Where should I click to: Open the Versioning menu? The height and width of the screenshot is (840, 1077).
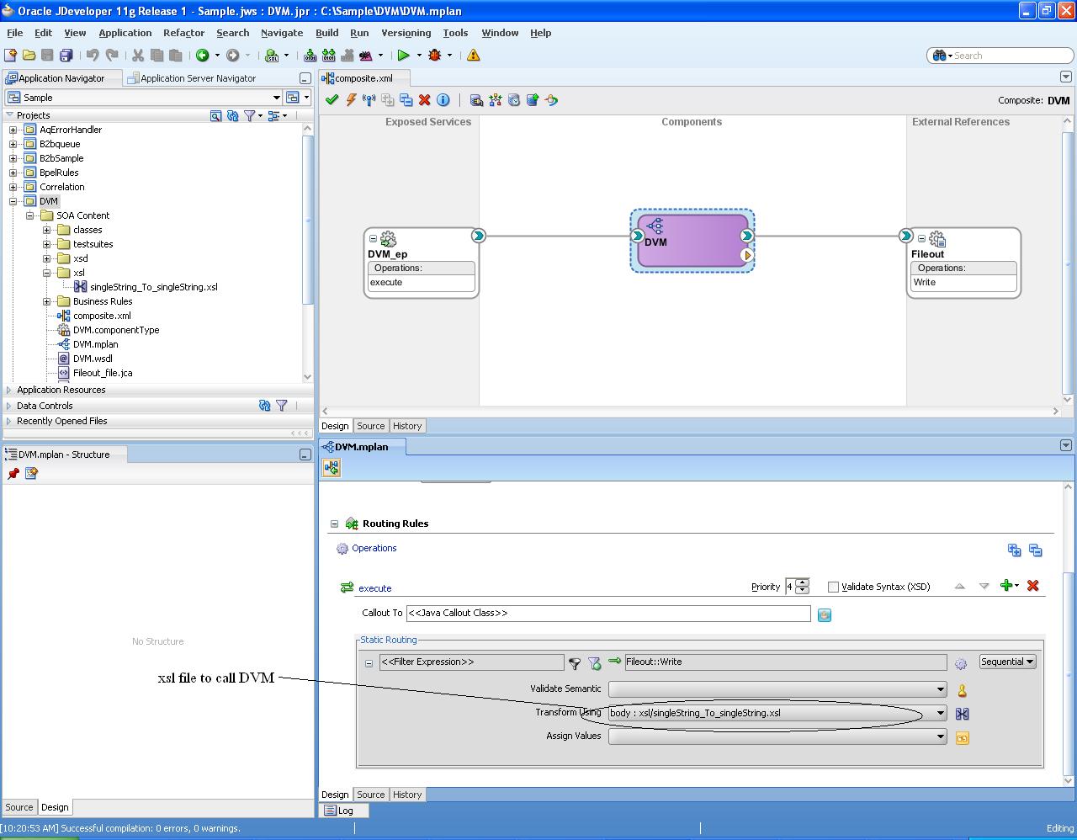(406, 33)
